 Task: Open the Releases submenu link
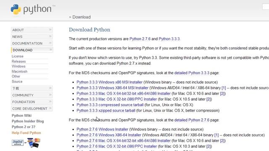coord(18,61)
